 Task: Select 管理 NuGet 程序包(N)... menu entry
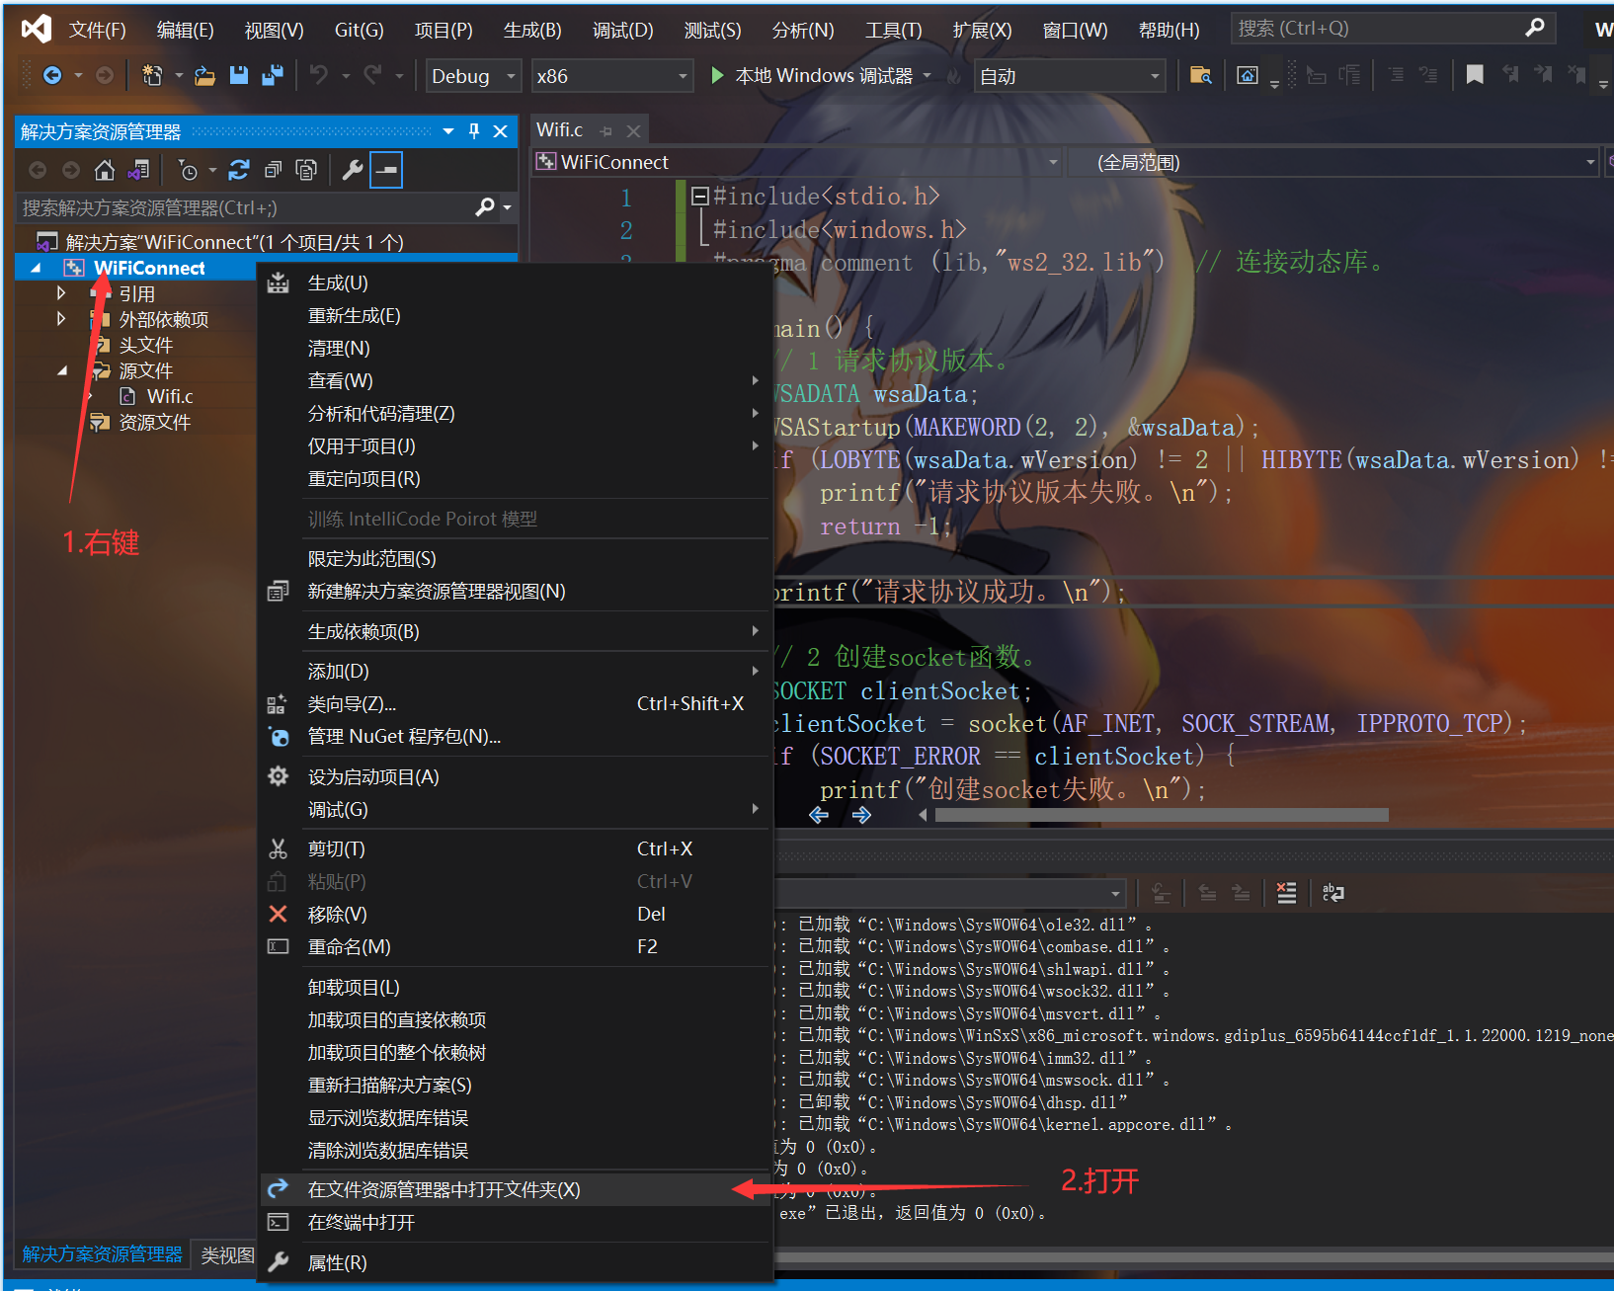(515, 736)
